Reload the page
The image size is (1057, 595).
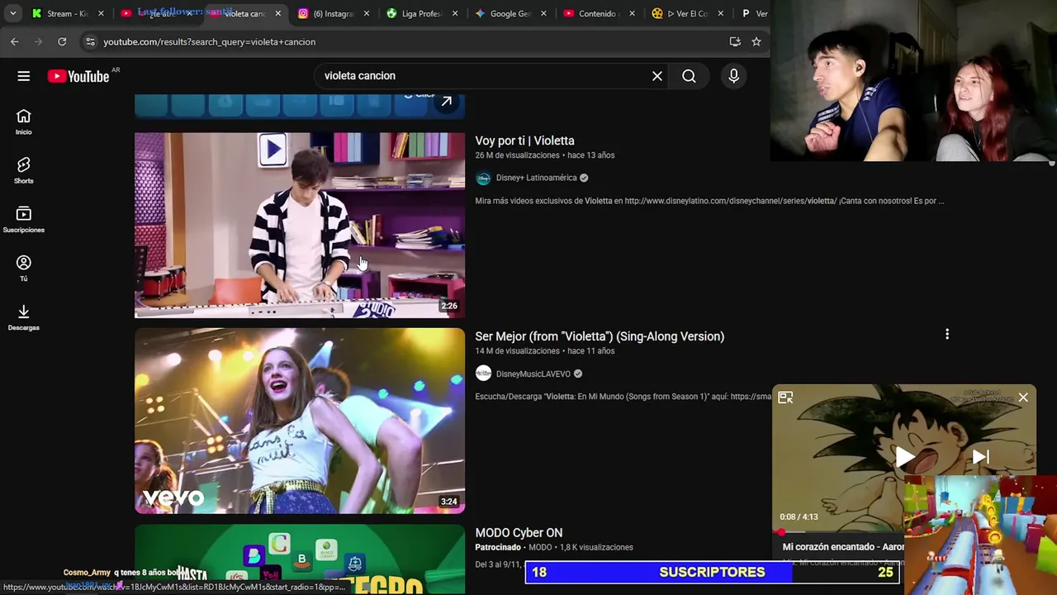[62, 41]
